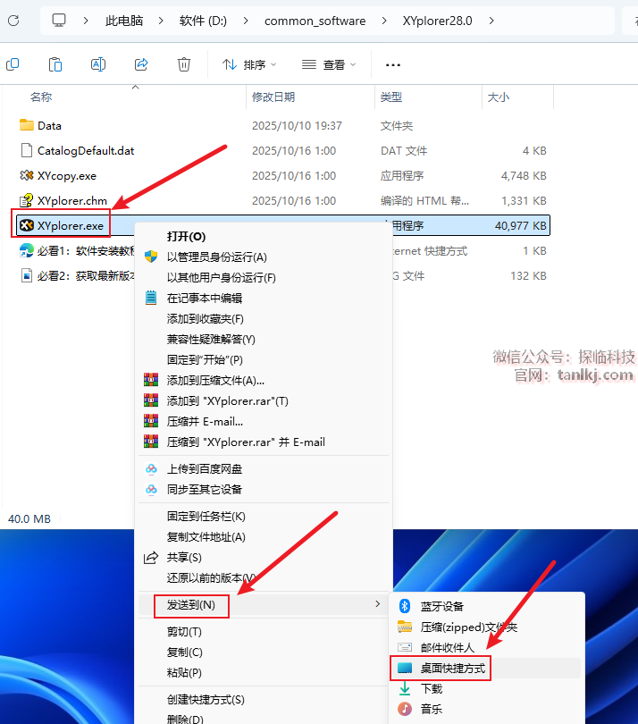The image size is (638, 724).
Task: Expand the chevron after common_software in the breadcrumb
Action: coord(384,21)
